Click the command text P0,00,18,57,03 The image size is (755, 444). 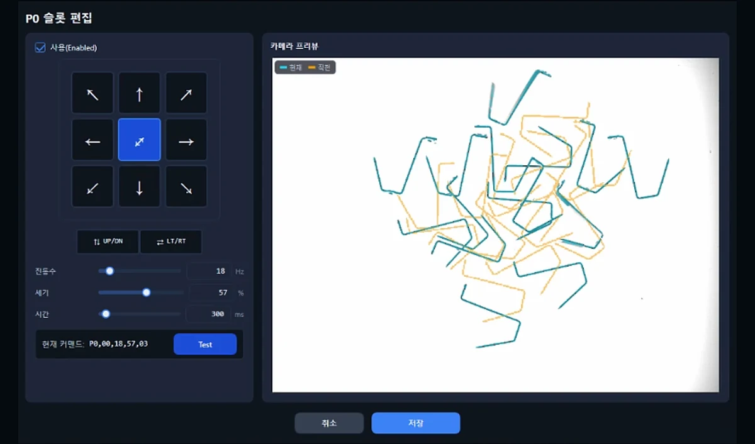tap(119, 345)
